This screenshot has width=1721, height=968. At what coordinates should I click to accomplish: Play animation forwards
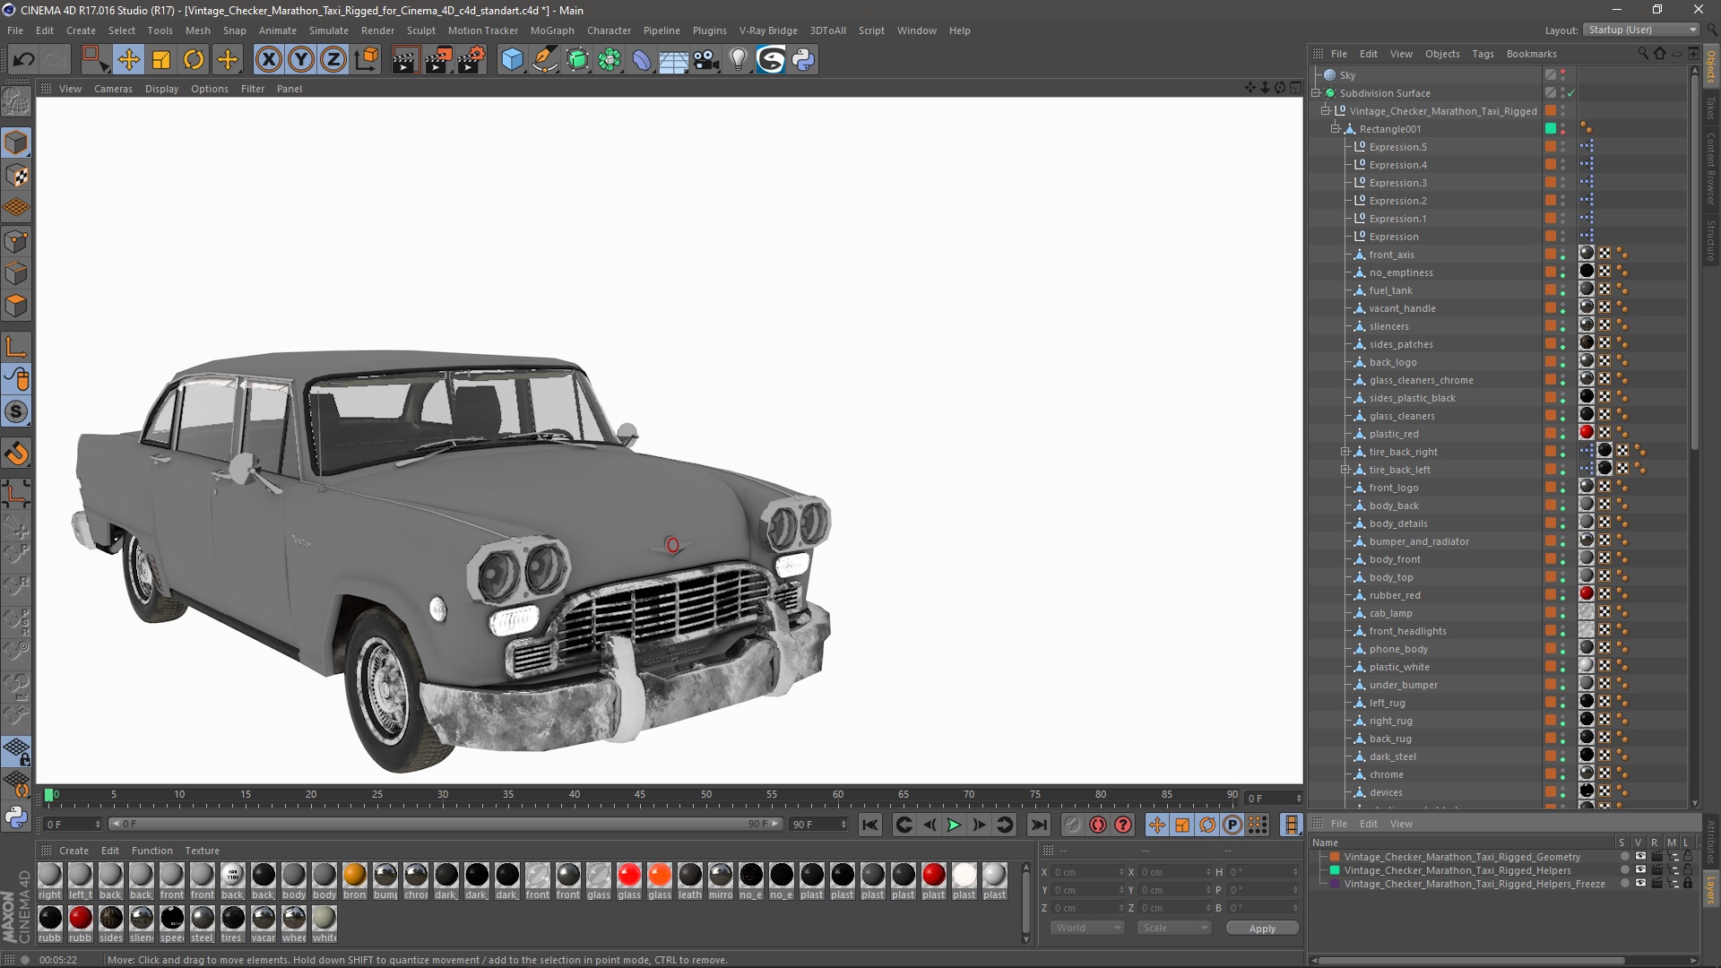point(954,825)
